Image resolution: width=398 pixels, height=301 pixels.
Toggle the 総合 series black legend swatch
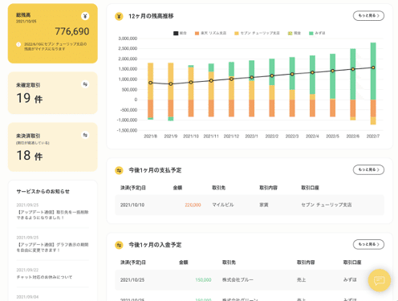[176, 33]
